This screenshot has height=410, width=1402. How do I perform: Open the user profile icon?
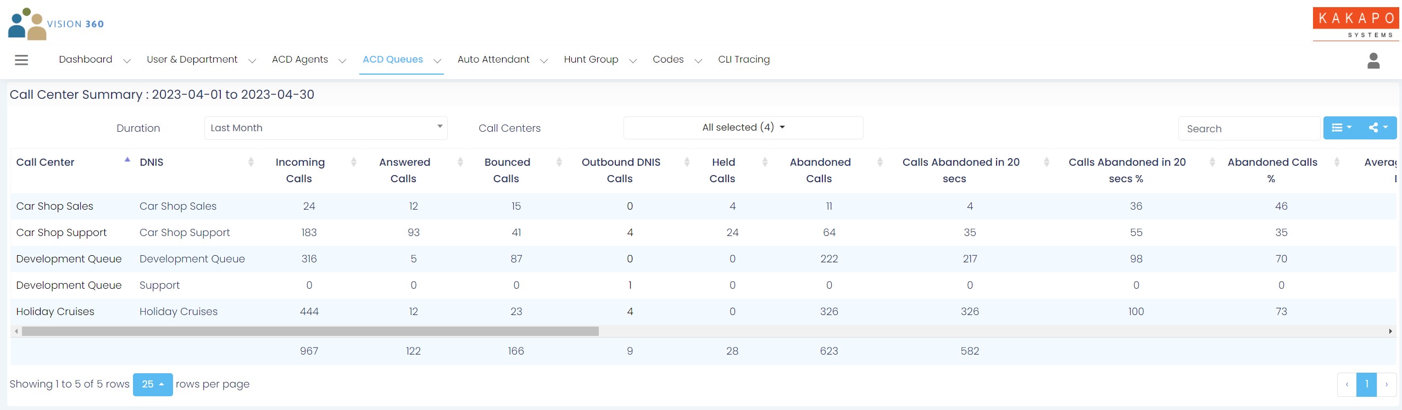coord(1373,60)
